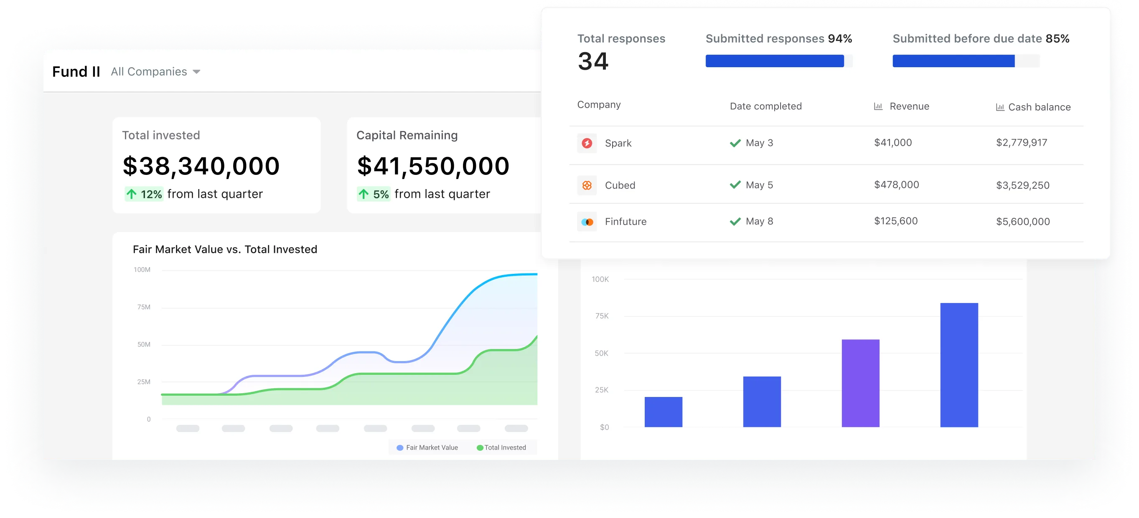Click Finfuture's $125,600 revenue value
Screen dimensions: 1139x518
tap(896, 221)
